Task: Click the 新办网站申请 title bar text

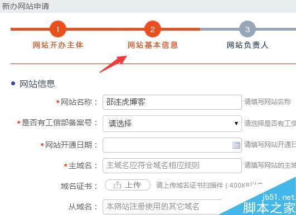Action: (26, 6)
